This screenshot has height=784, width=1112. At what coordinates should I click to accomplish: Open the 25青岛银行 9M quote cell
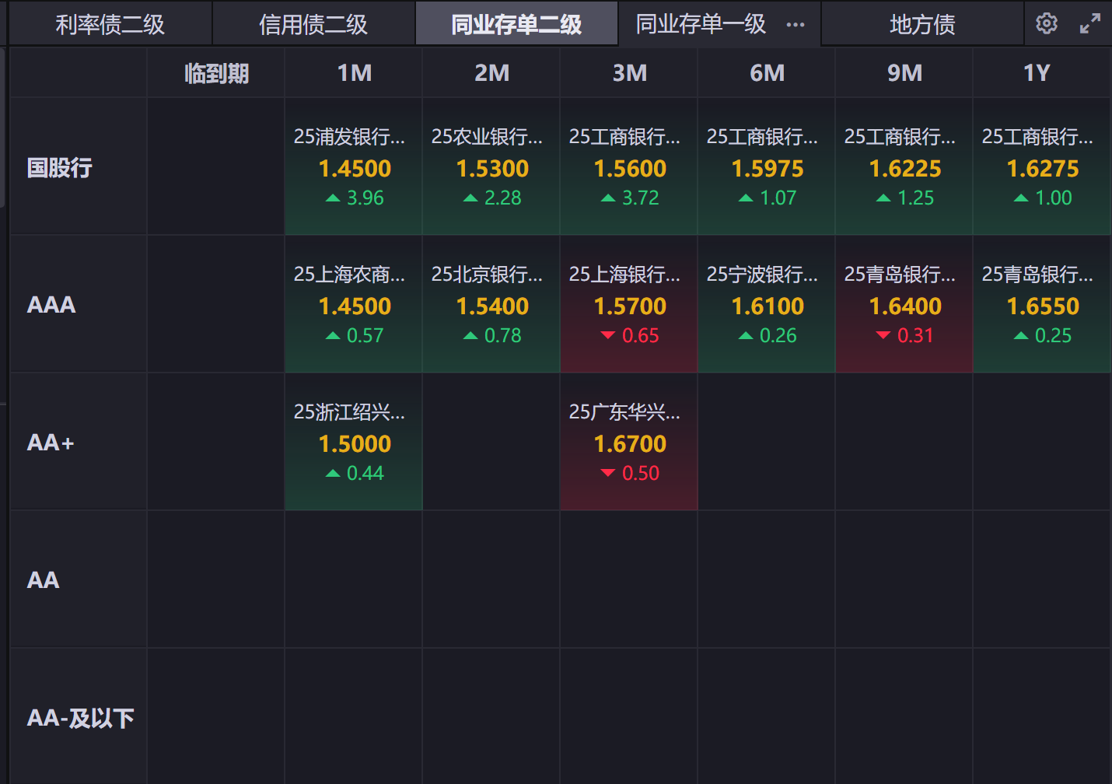904,305
